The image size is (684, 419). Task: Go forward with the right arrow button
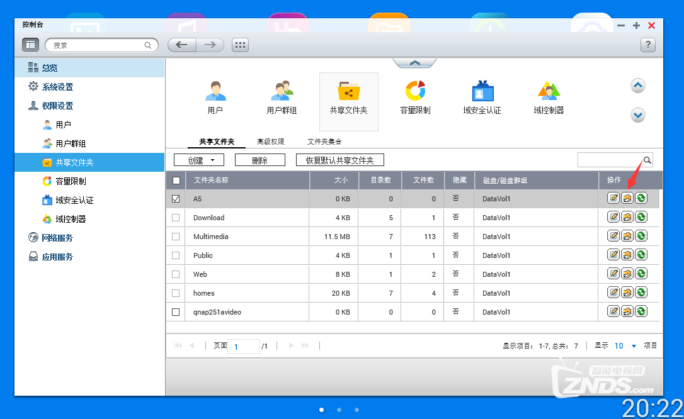click(x=210, y=45)
